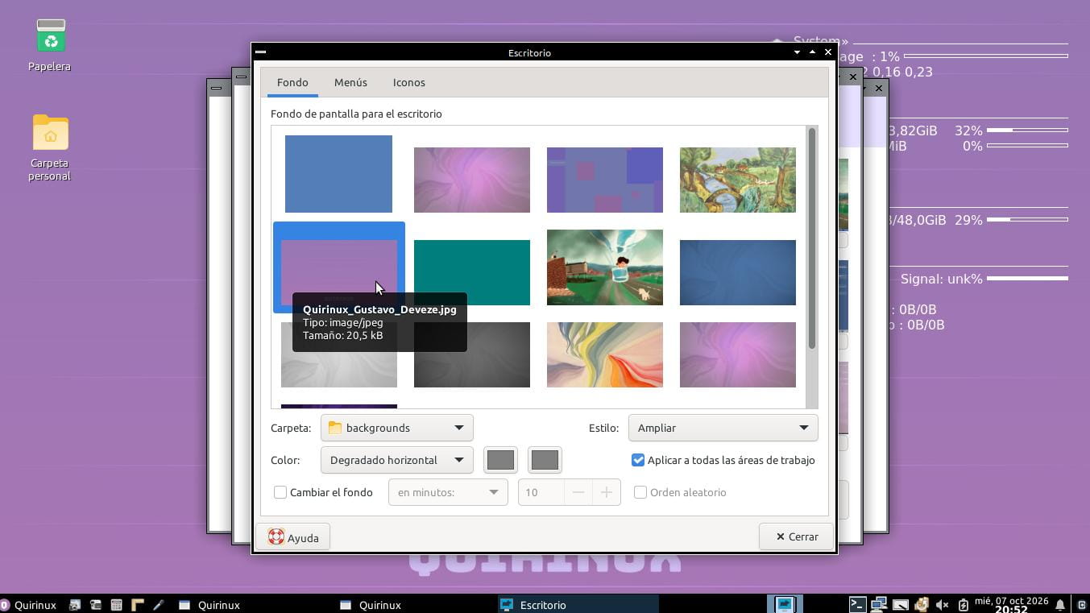Viewport: 1090px width, 613px height.
Task: Select the tree landscape painting wallpaper
Action: (x=738, y=180)
